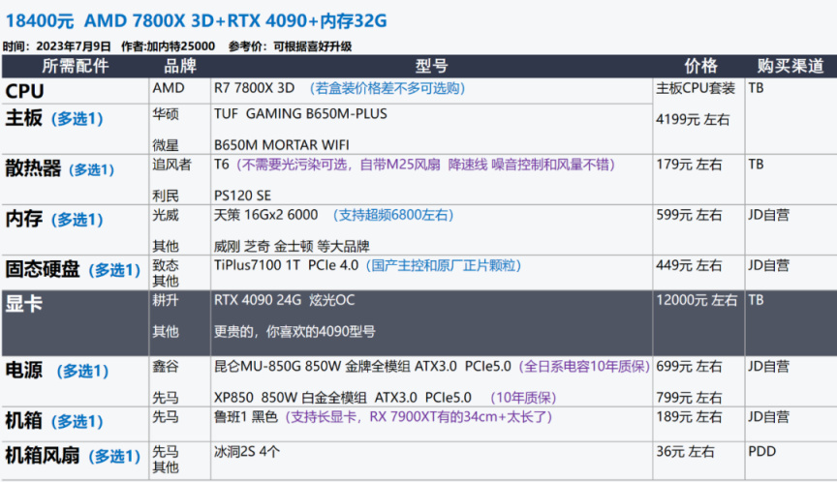Select the title text '18400元 AMD 7800X 3D+RTX 4090+内存32G'
This screenshot has width=837, height=482.
pos(196,20)
